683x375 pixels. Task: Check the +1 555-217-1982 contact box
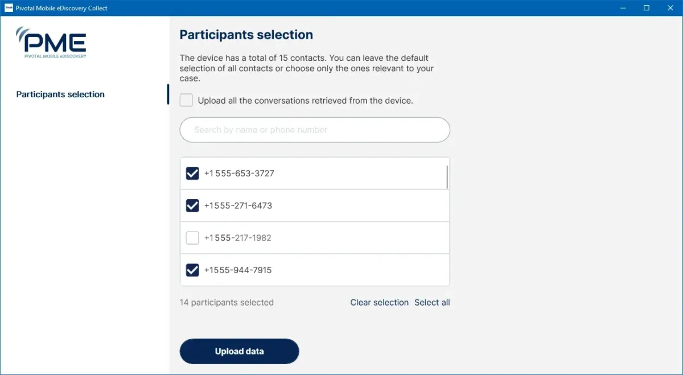[x=192, y=238]
